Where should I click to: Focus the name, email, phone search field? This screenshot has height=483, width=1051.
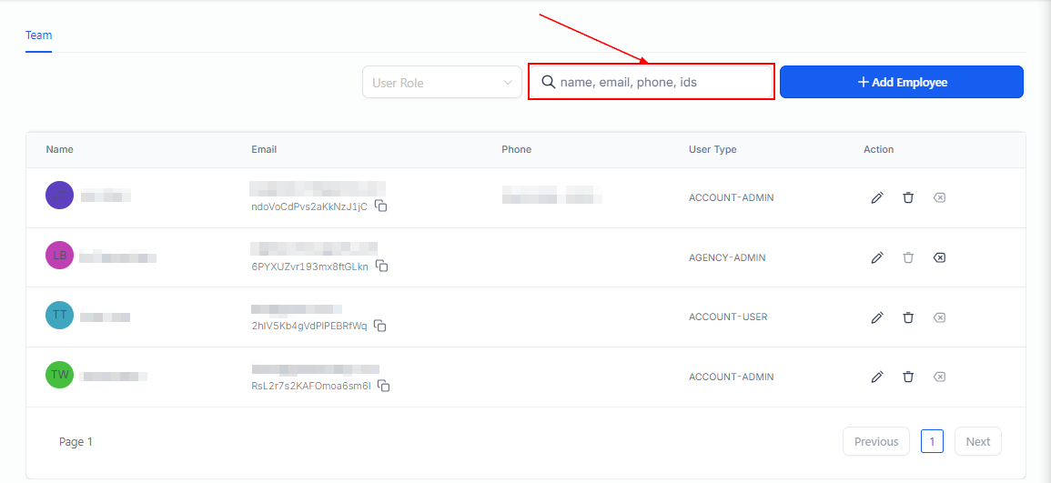tap(660, 82)
